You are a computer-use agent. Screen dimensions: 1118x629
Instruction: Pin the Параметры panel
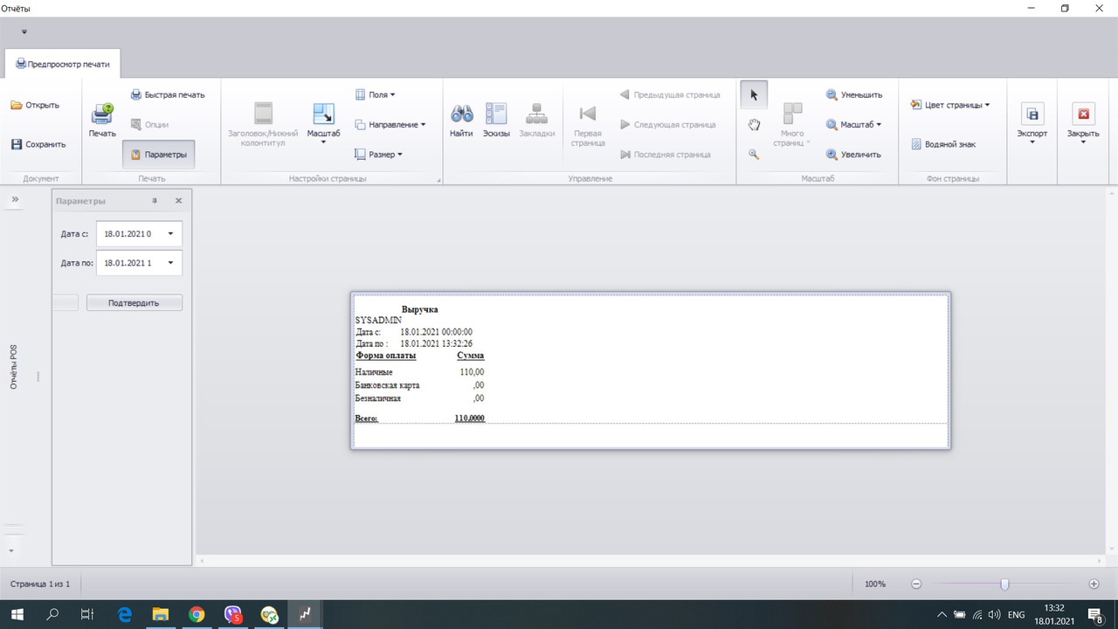[x=155, y=201]
